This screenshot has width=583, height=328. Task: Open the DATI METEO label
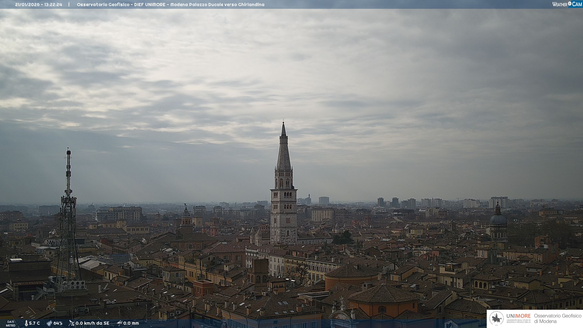pyautogui.click(x=11, y=324)
